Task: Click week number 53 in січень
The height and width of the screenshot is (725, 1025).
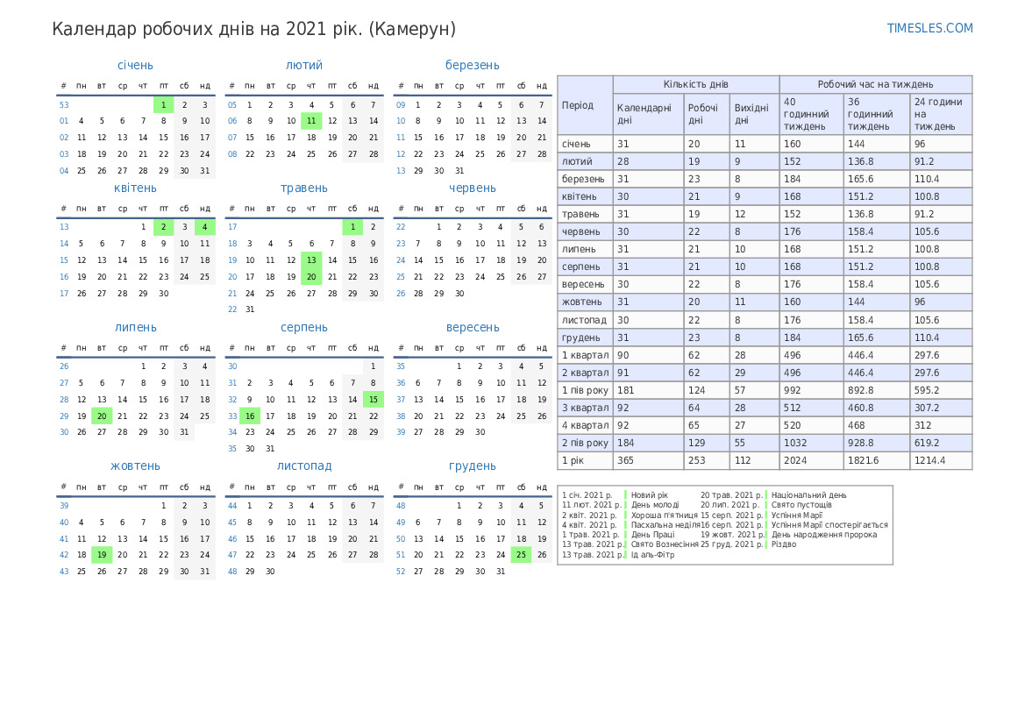Action: tap(64, 104)
